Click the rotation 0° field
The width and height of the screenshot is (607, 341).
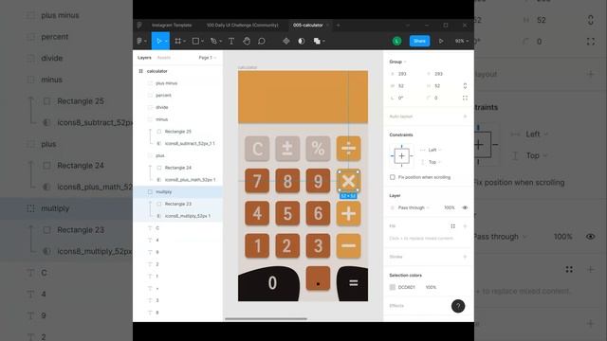tap(401, 98)
